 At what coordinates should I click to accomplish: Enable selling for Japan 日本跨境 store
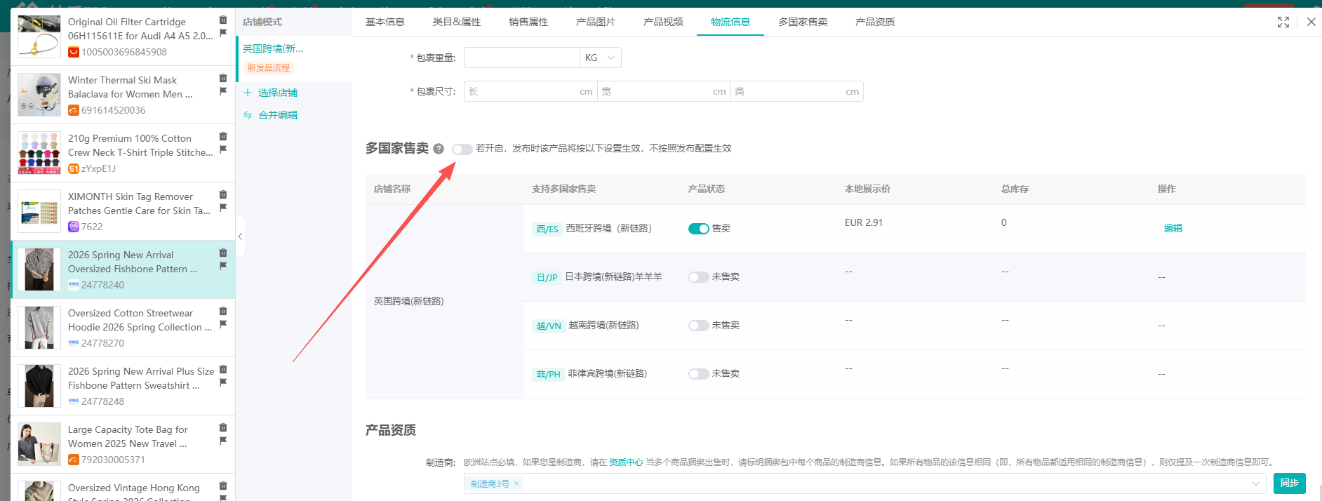pos(698,277)
